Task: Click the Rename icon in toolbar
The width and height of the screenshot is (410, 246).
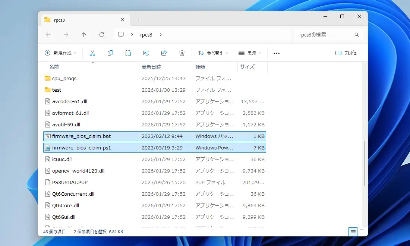Action: coord(146,53)
